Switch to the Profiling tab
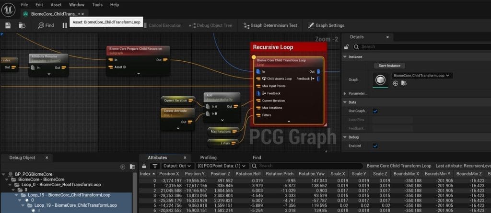Viewport: 491px width, 213px height. [x=208, y=157]
